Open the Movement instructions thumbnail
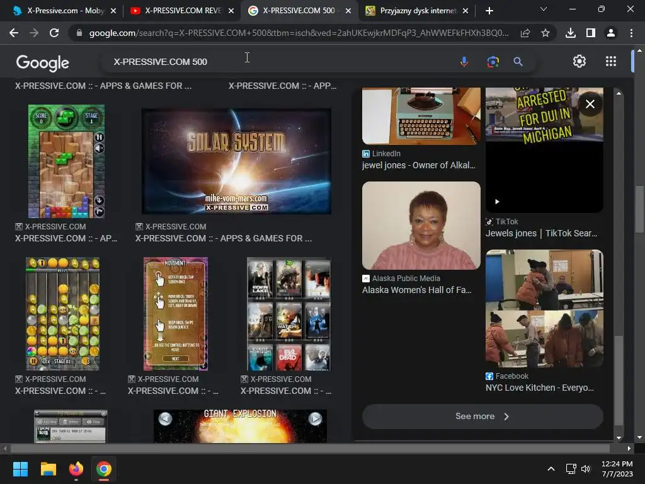 tap(176, 314)
